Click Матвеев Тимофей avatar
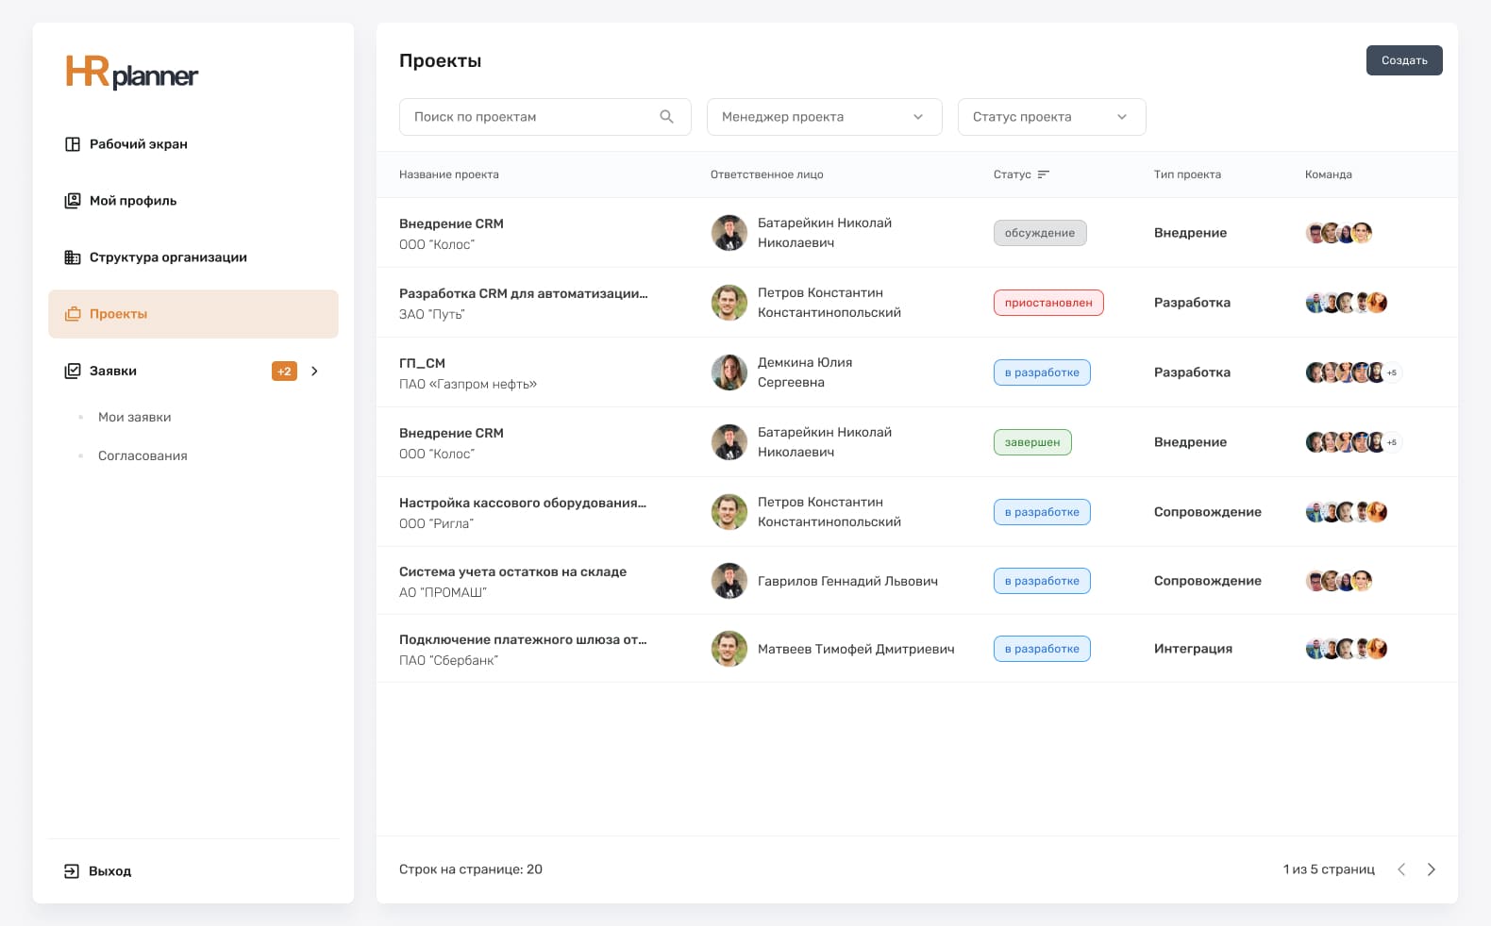The width and height of the screenshot is (1491, 926). [729, 649]
